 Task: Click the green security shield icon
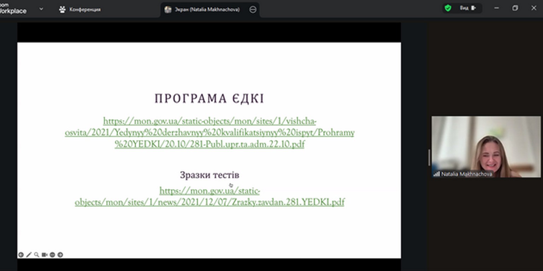[x=448, y=8]
